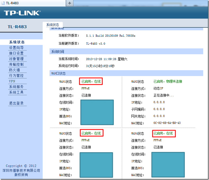Click the Copyright 2012 footer text
Viewport: 209px width, 180px height.
[x=21, y=166]
